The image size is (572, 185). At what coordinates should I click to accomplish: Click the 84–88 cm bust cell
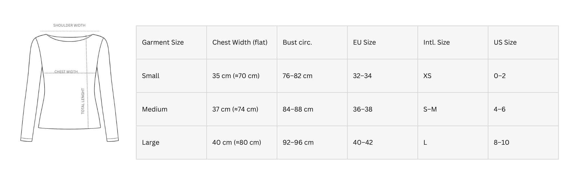[x=298, y=109]
